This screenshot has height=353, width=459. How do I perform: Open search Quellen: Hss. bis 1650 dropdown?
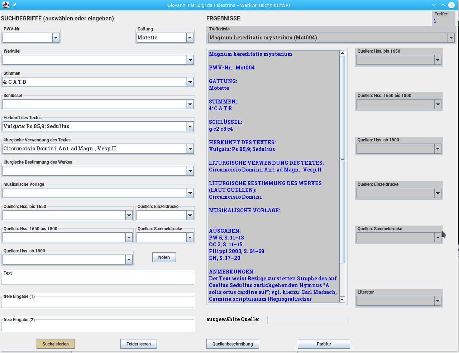click(x=129, y=215)
